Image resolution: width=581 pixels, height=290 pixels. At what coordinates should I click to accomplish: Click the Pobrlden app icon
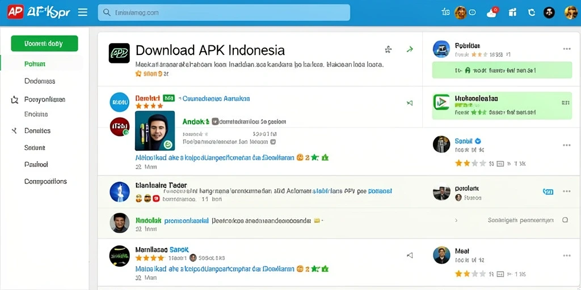click(x=441, y=49)
